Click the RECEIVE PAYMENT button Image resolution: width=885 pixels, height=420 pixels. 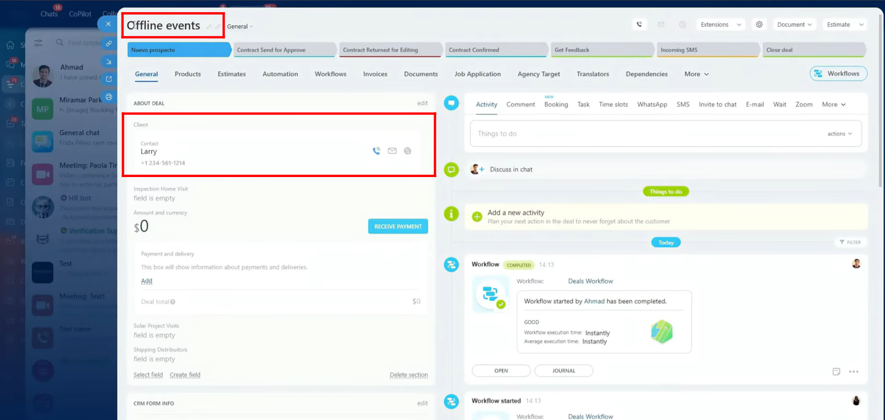[x=398, y=227]
